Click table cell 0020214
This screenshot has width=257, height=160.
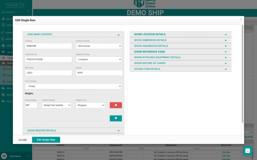click(61, 152)
